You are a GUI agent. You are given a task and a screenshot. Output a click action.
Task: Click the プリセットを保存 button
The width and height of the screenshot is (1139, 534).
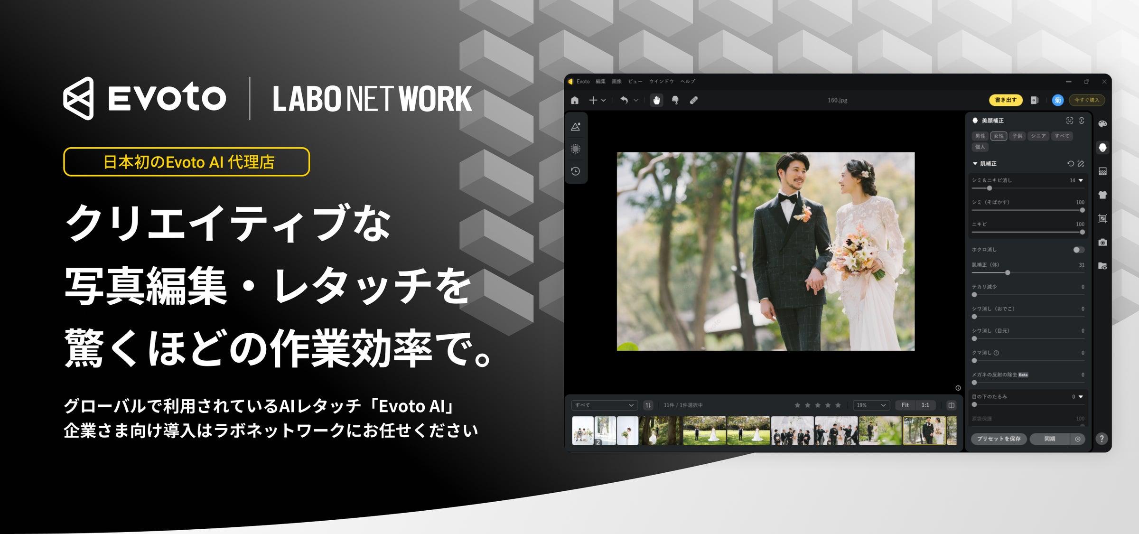pos(999,439)
